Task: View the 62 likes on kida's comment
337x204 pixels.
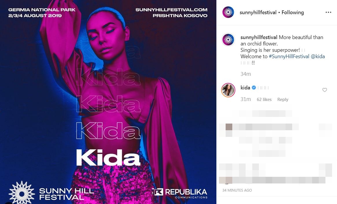Action: tap(264, 100)
